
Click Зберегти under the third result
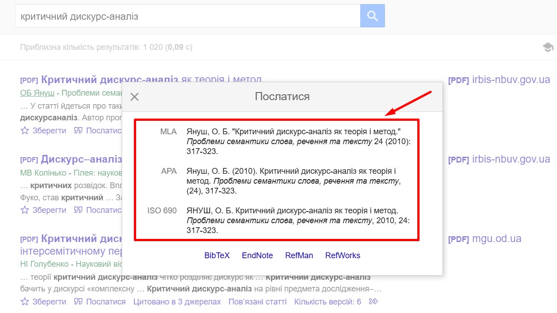[49, 302]
